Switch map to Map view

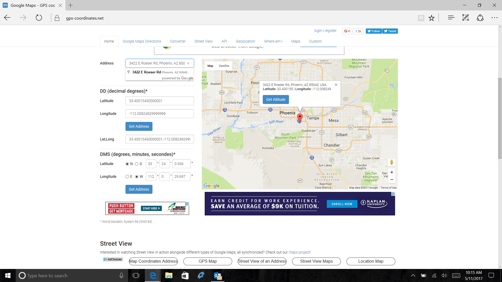click(x=210, y=66)
